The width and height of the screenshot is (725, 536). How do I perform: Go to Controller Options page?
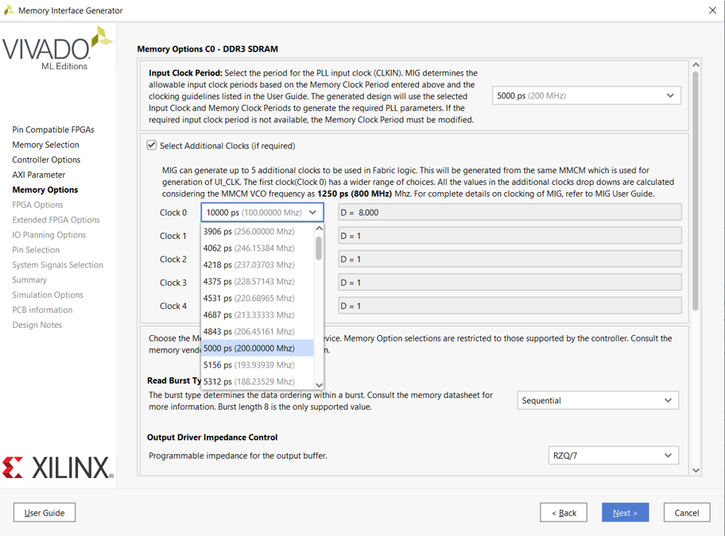[46, 160]
